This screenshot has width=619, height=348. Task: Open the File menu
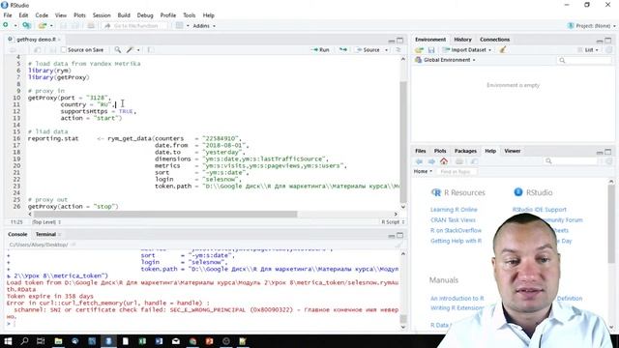(x=8, y=15)
